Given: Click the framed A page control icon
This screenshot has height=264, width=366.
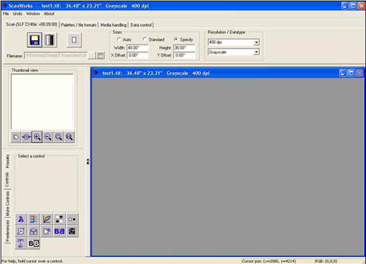Looking at the screenshot, I should click(x=21, y=231).
